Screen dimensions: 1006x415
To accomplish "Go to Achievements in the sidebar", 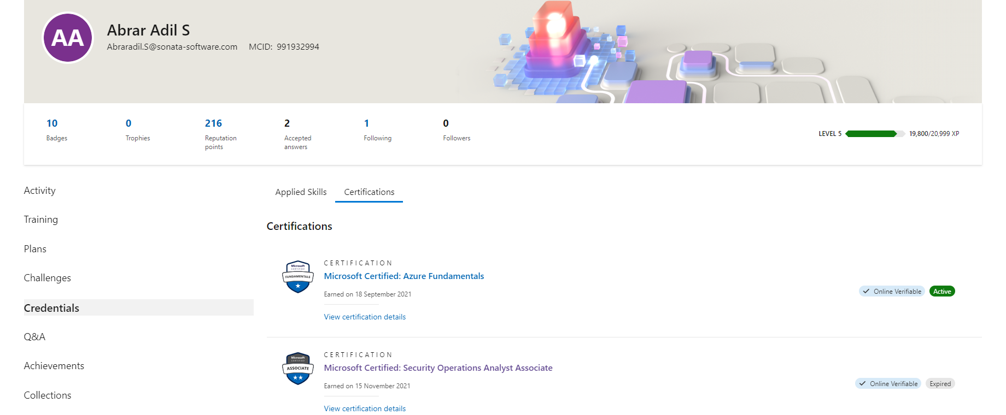I will tap(54, 366).
